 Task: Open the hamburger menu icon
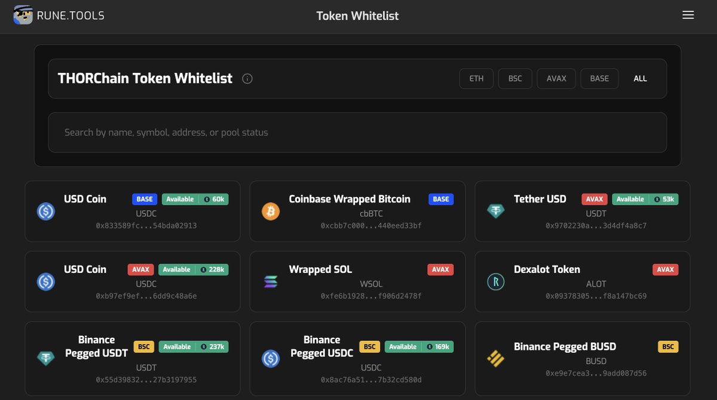(x=688, y=15)
